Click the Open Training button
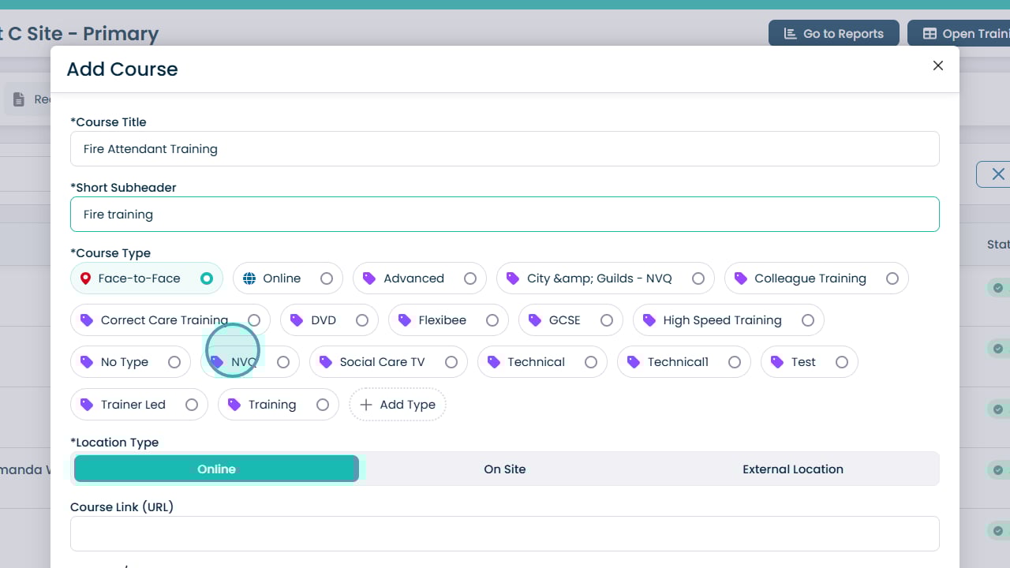 (x=963, y=34)
